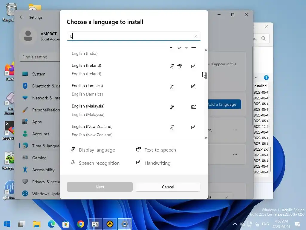
Task: Select English (Ireland) from the list
Action: tap(134, 69)
